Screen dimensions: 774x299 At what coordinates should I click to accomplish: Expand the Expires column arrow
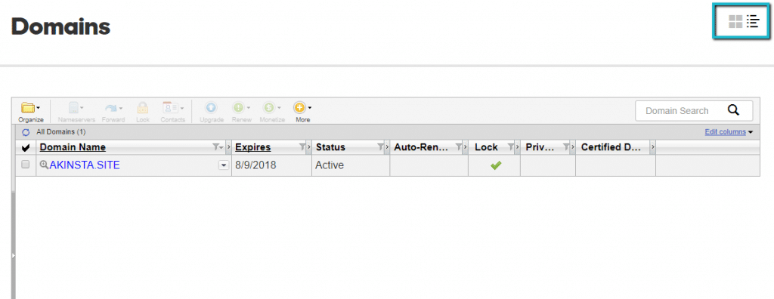(x=309, y=147)
